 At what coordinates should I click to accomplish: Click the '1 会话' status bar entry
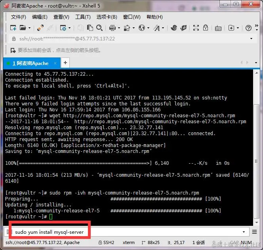[x=198, y=242]
